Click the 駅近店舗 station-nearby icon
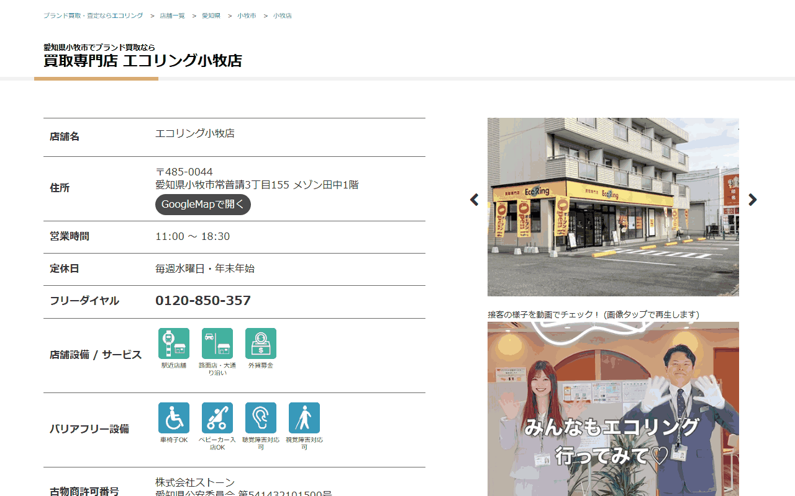The height and width of the screenshot is (496, 795). (174, 343)
